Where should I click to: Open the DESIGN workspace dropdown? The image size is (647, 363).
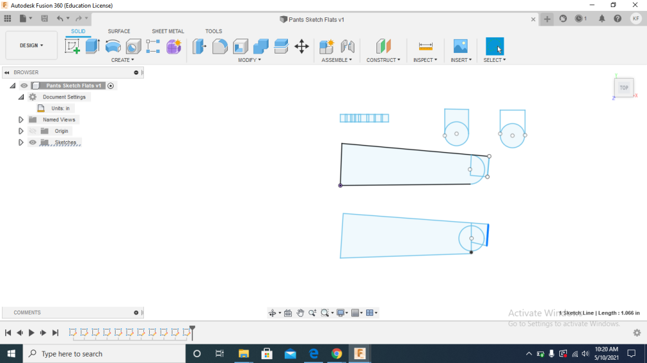(x=32, y=46)
